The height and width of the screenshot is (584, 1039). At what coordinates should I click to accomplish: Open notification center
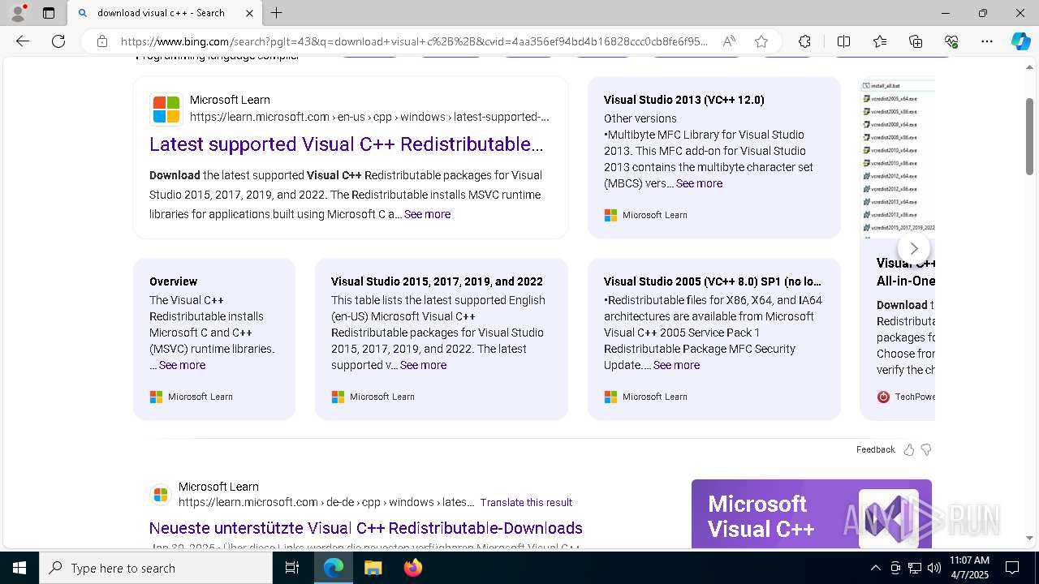[1012, 568]
